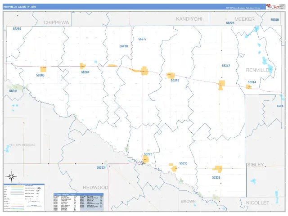Click the large gray RENVILLE map label
Image resolution: width=288 pixels, height=216 pixels.
coord(257,70)
